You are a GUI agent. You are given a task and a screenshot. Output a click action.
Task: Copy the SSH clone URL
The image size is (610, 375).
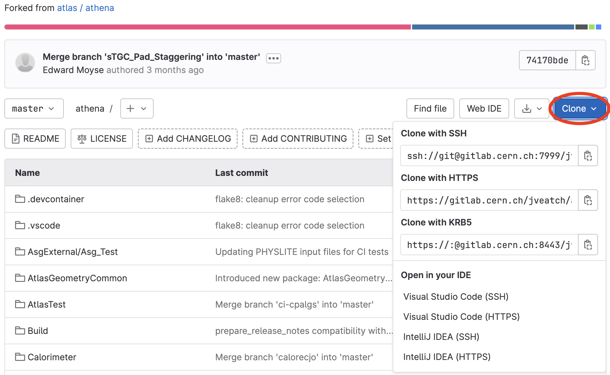588,156
